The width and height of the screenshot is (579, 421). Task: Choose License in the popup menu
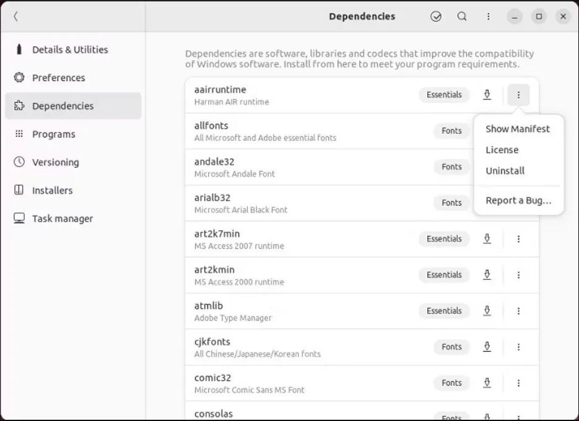click(x=502, y=150)
